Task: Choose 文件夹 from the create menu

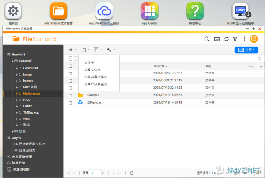Action: [x=89, y=63]
